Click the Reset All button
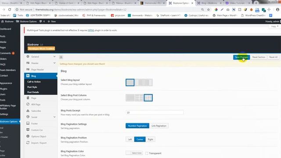This screenshot has width=281, height=158. (x=273, y=57)
